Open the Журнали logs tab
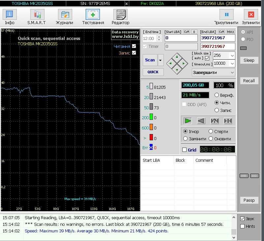This screenshot has height=241, width=264. [x=65, y=17]
